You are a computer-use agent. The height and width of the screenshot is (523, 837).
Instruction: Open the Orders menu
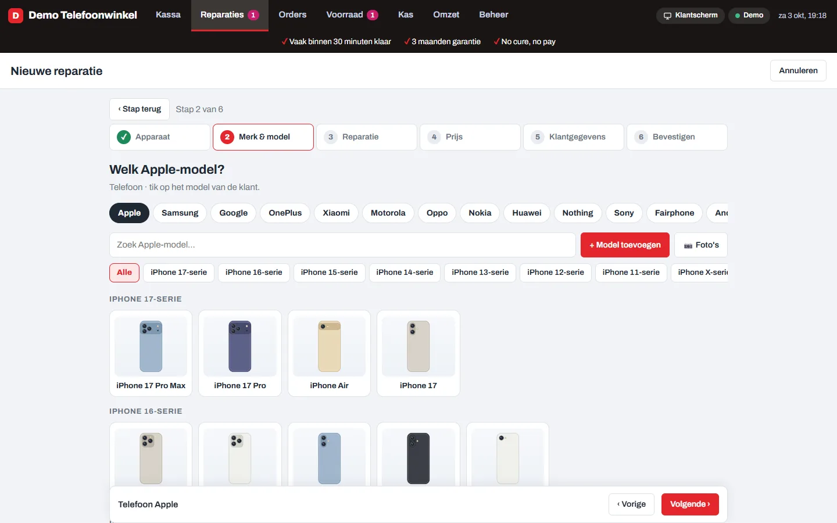coord(292,15)
